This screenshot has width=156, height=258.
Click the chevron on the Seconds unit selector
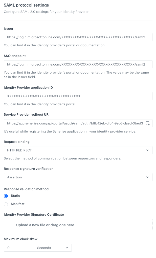(x=67, y=248)
